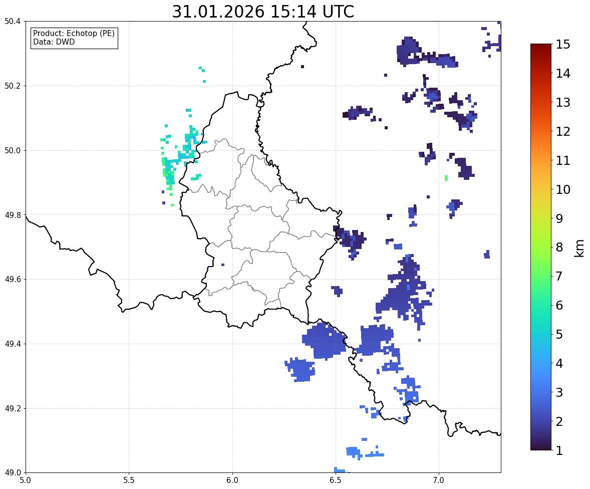Image resolution: width=590 pixels, height=489 pixels.
Task: Click colorbar tick label 3
Action: (x=559, y=392)
